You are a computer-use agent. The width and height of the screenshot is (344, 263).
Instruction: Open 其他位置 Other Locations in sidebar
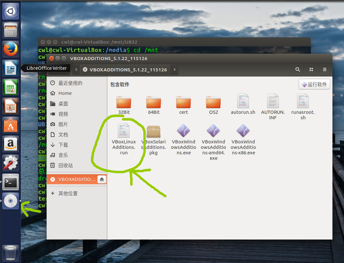(x=77, y=194)
